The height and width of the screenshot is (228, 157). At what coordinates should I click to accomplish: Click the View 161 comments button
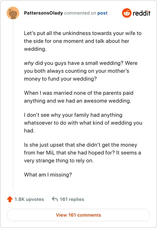78,215
